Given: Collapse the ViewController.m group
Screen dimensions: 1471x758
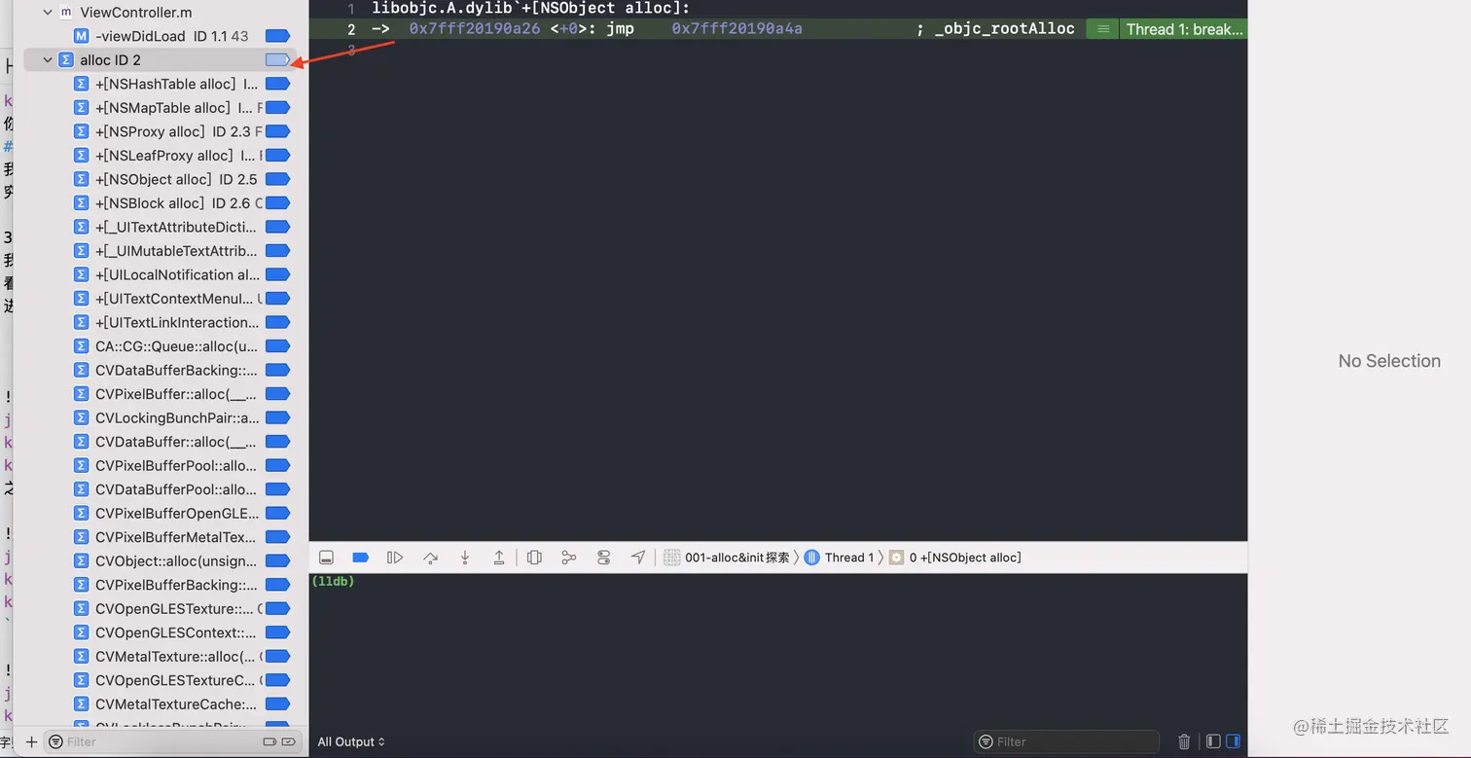Looking at the screenshot, I should tap(48, 13).
